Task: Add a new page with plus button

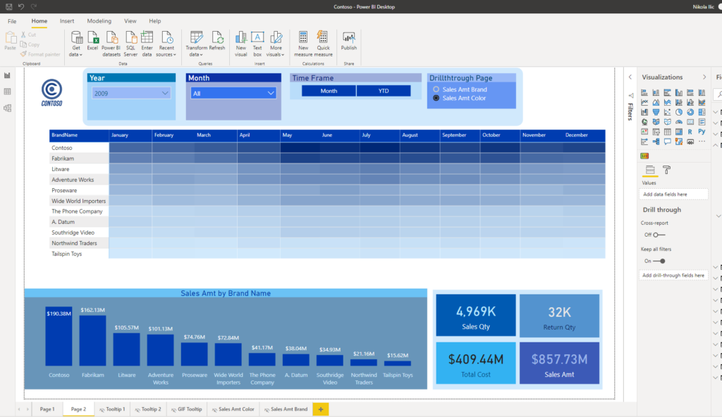Action: pyautogui.click(x=321, y=409)
